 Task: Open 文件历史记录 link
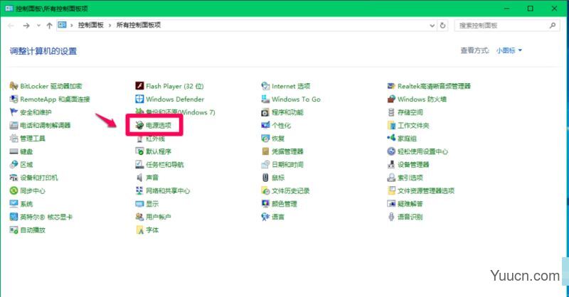click(291, 190)
